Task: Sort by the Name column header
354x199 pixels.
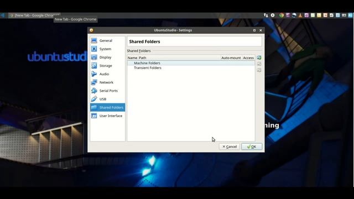Action: click(x=132, y=57)
